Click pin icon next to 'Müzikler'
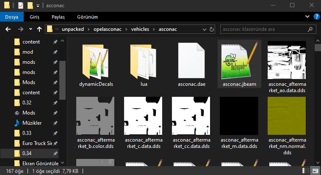Screen dimensions: 321x175 tap(55, 123)
